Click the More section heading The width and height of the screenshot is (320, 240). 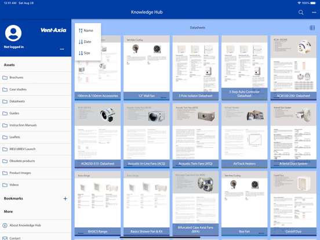8,212
